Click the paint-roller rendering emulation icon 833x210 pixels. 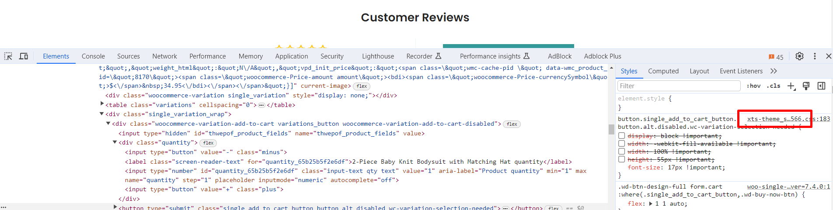(x=806, y=86)
